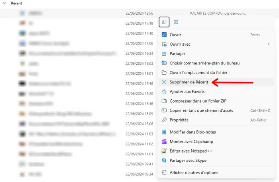Click the more options expand icon
Viewport: 279px width, 182px height.
[x=164, y=172]
